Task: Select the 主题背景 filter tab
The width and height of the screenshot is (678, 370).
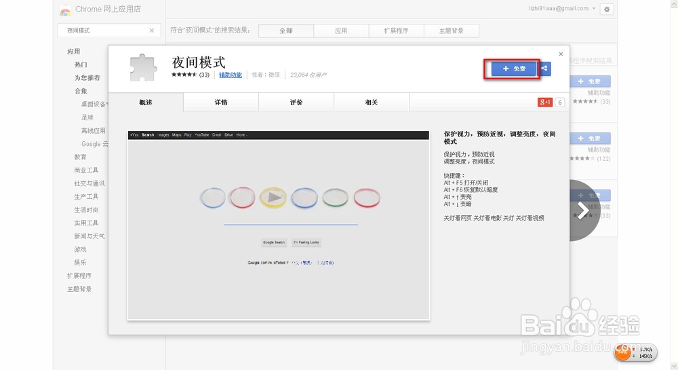Action: pyautogui.click(x=452, y=31)
